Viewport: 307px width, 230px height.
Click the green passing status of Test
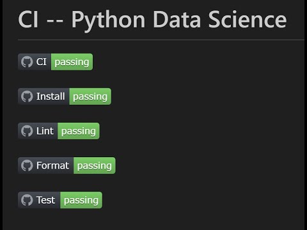(x=81, y=200)
